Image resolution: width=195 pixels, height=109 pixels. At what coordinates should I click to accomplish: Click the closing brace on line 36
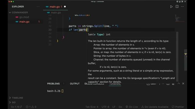[58, 41]
